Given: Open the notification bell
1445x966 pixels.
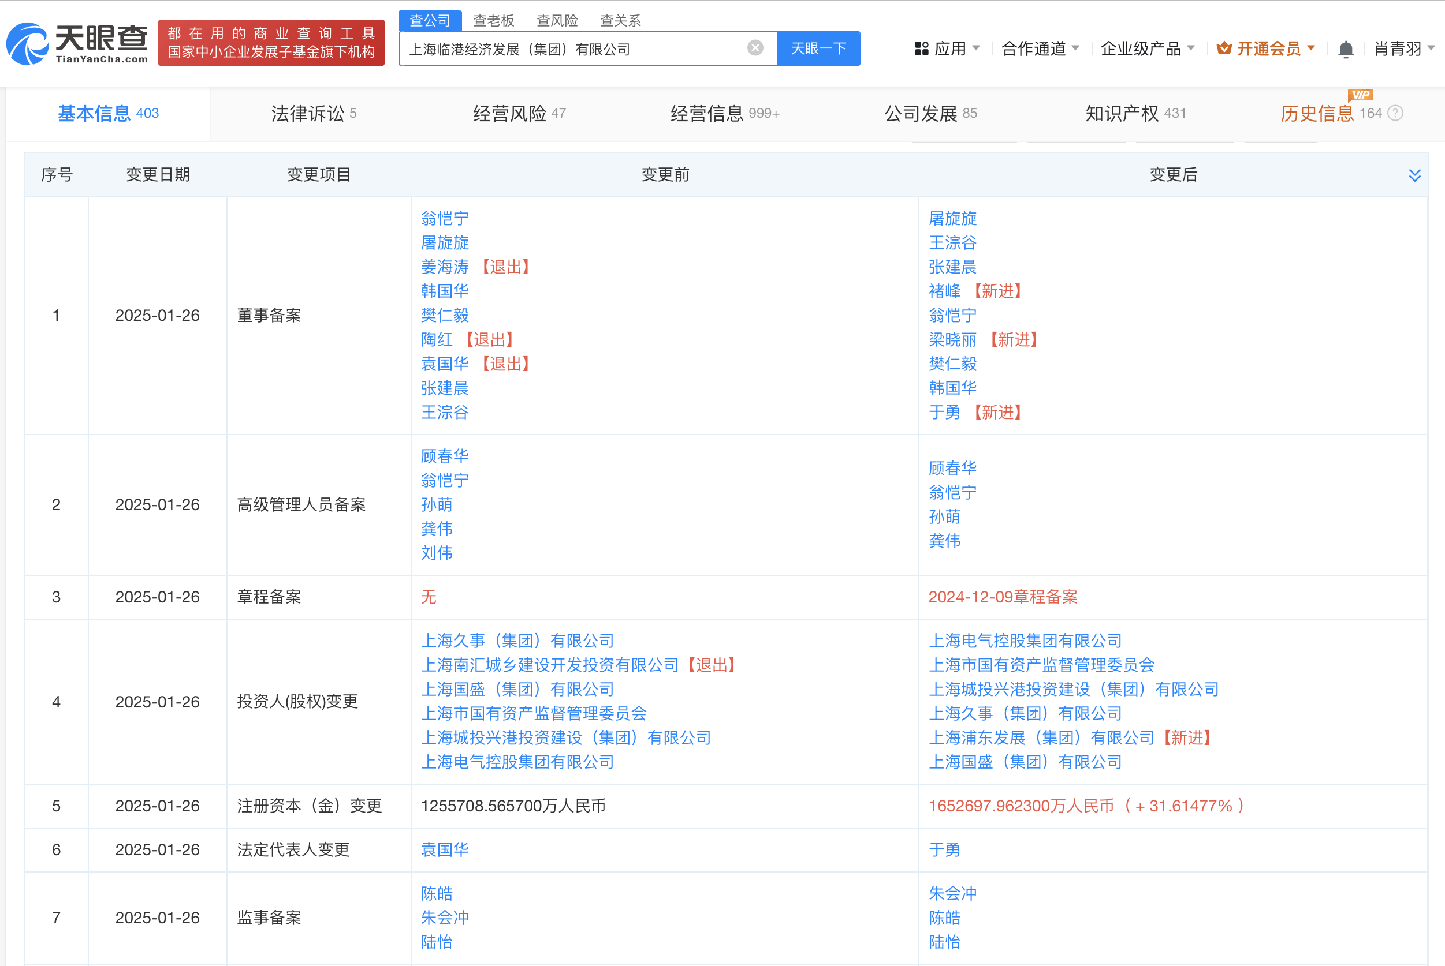Looking at the screenshot, I should (1346, 49).
